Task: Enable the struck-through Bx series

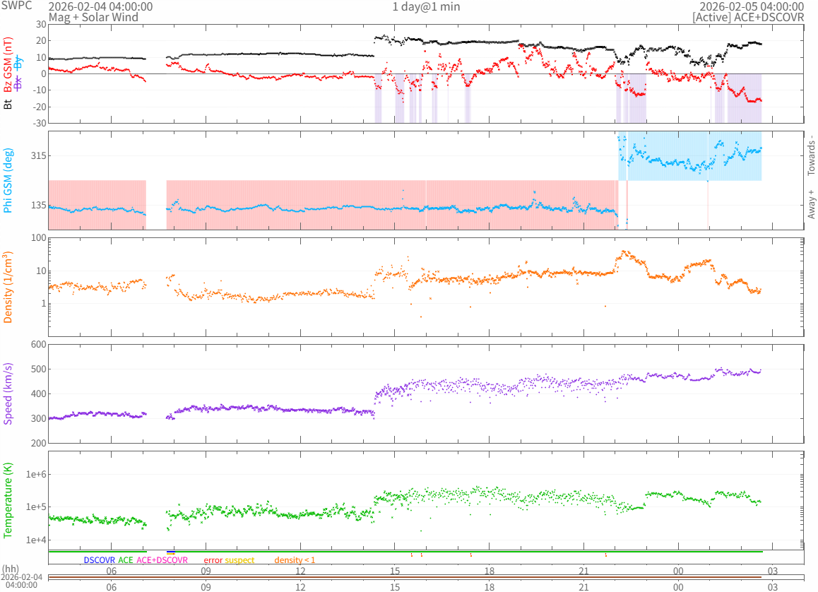Action: click(x=18, y=83)
